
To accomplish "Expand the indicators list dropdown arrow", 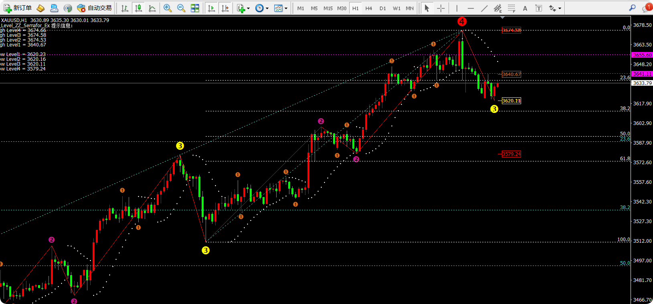I will (x=248, y=8).
